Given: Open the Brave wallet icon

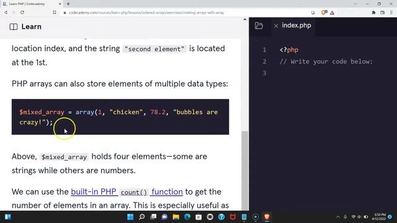Looking at the screenshot, I should pyautogui.click(x=382, y=12).
